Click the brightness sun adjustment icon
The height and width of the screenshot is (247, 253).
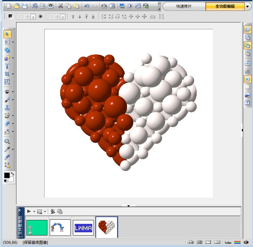pos(130,6)
